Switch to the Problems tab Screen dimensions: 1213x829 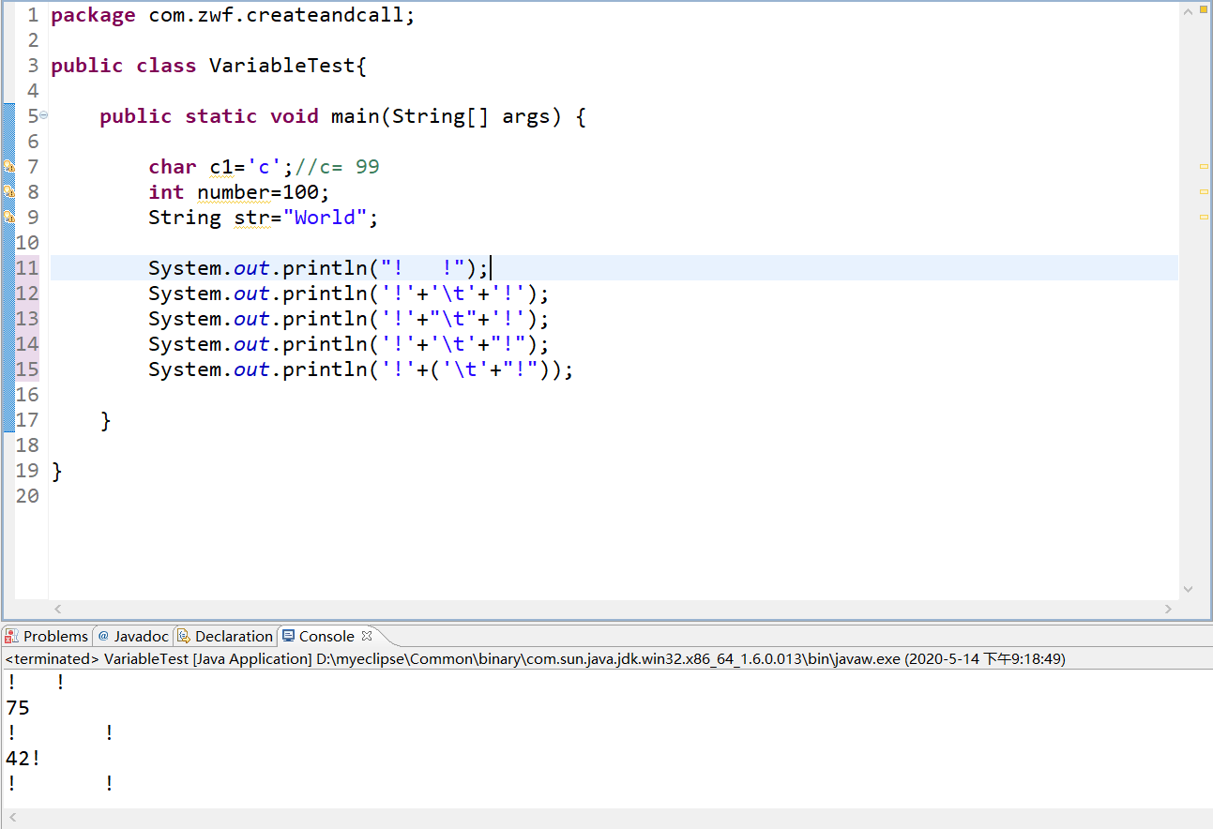tap(47, 636)
